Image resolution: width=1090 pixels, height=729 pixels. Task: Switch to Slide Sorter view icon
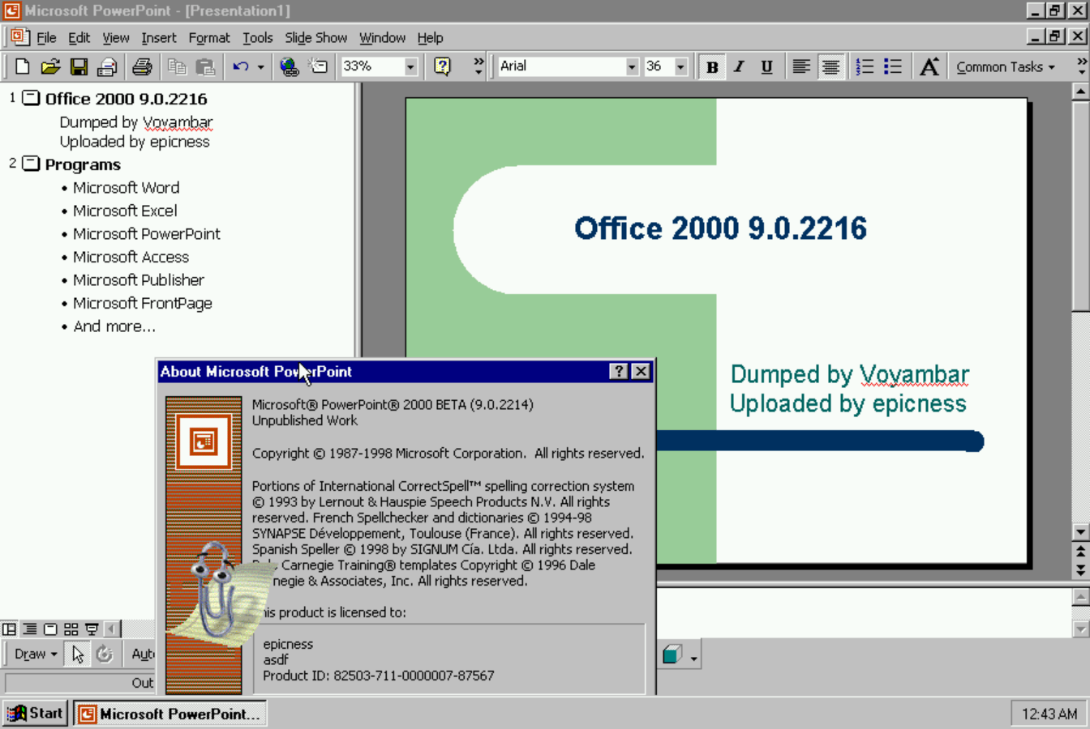(71, 629)
